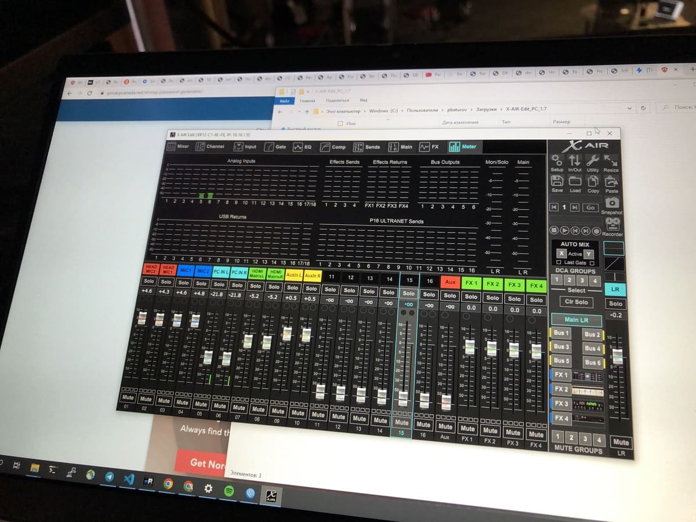Viewport: 696px width, 522px height.
Task: Open the Recorder tape icon
Action: (x=612, y=224)
